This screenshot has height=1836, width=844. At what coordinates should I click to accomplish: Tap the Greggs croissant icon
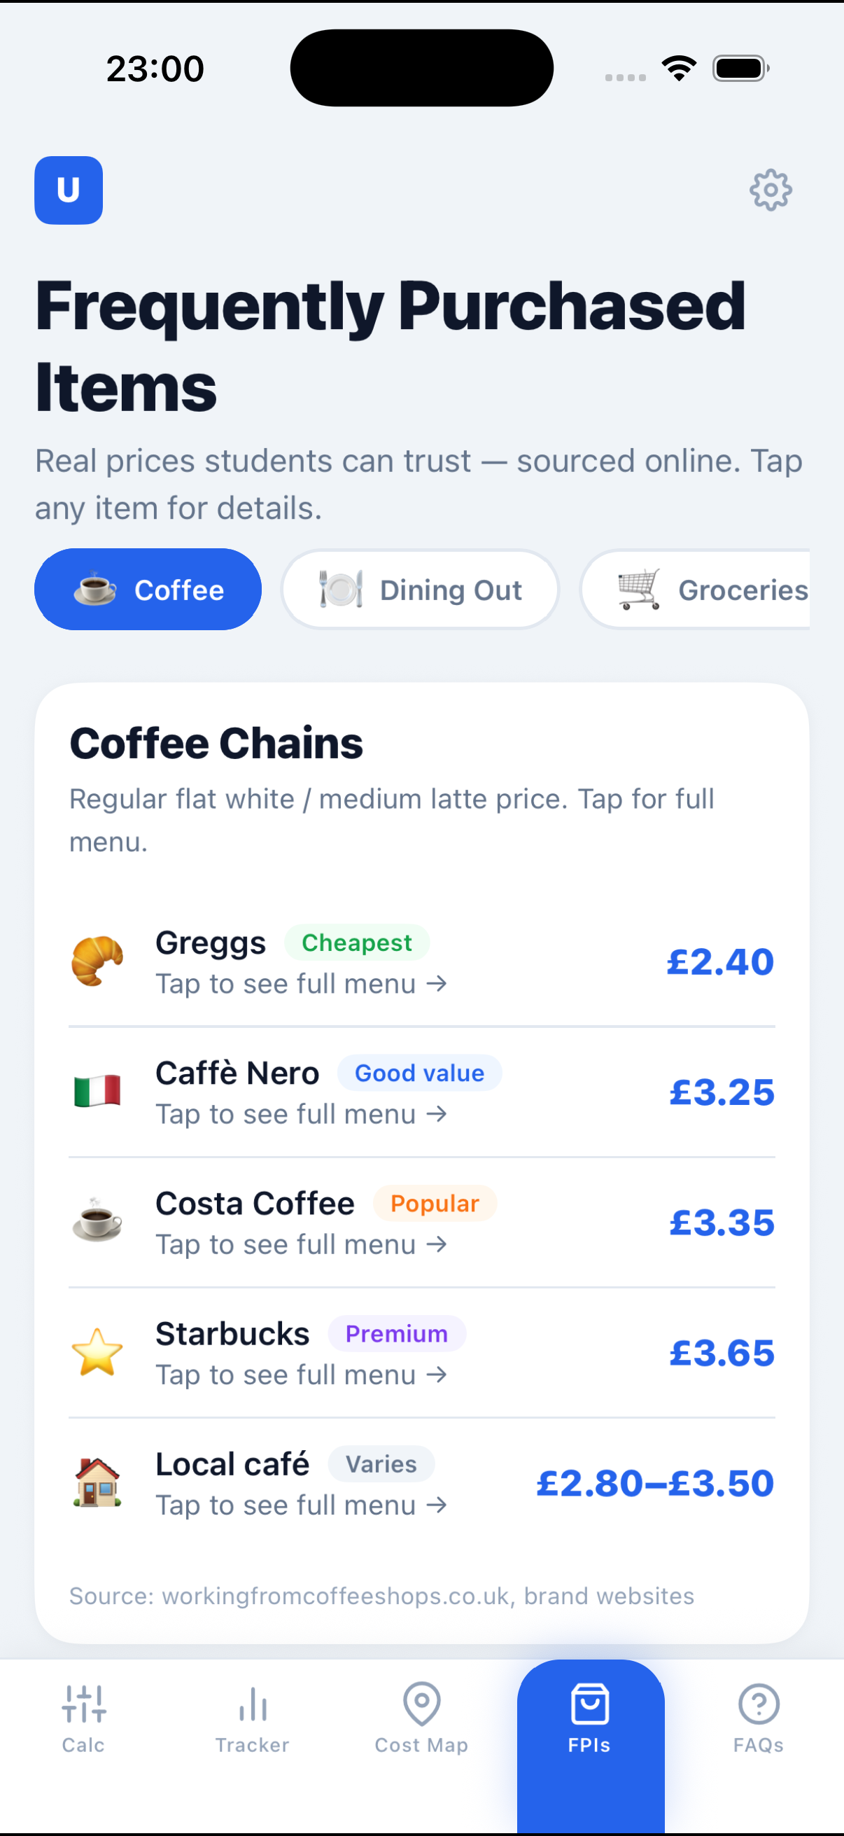click(x=97, y=961)
